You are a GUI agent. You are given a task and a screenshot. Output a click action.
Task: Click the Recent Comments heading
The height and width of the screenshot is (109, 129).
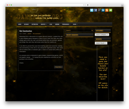click(72, 35)
